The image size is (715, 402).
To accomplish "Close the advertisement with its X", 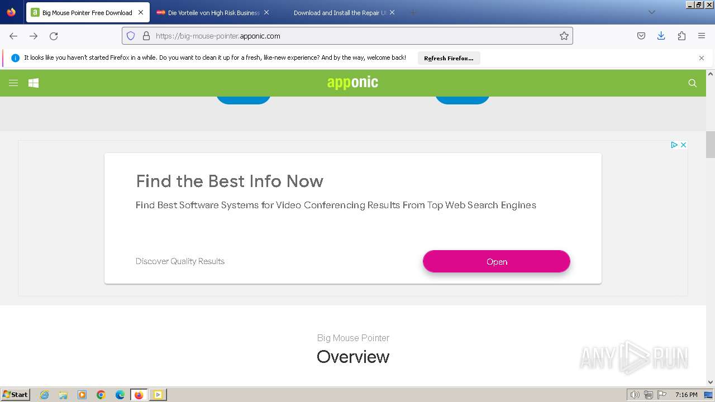I will 683,145.
